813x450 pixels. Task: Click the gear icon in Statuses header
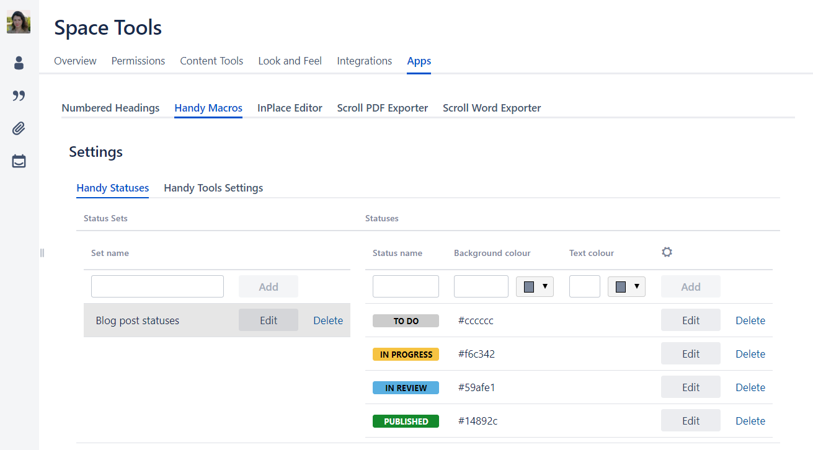click(x=667, y=252)
